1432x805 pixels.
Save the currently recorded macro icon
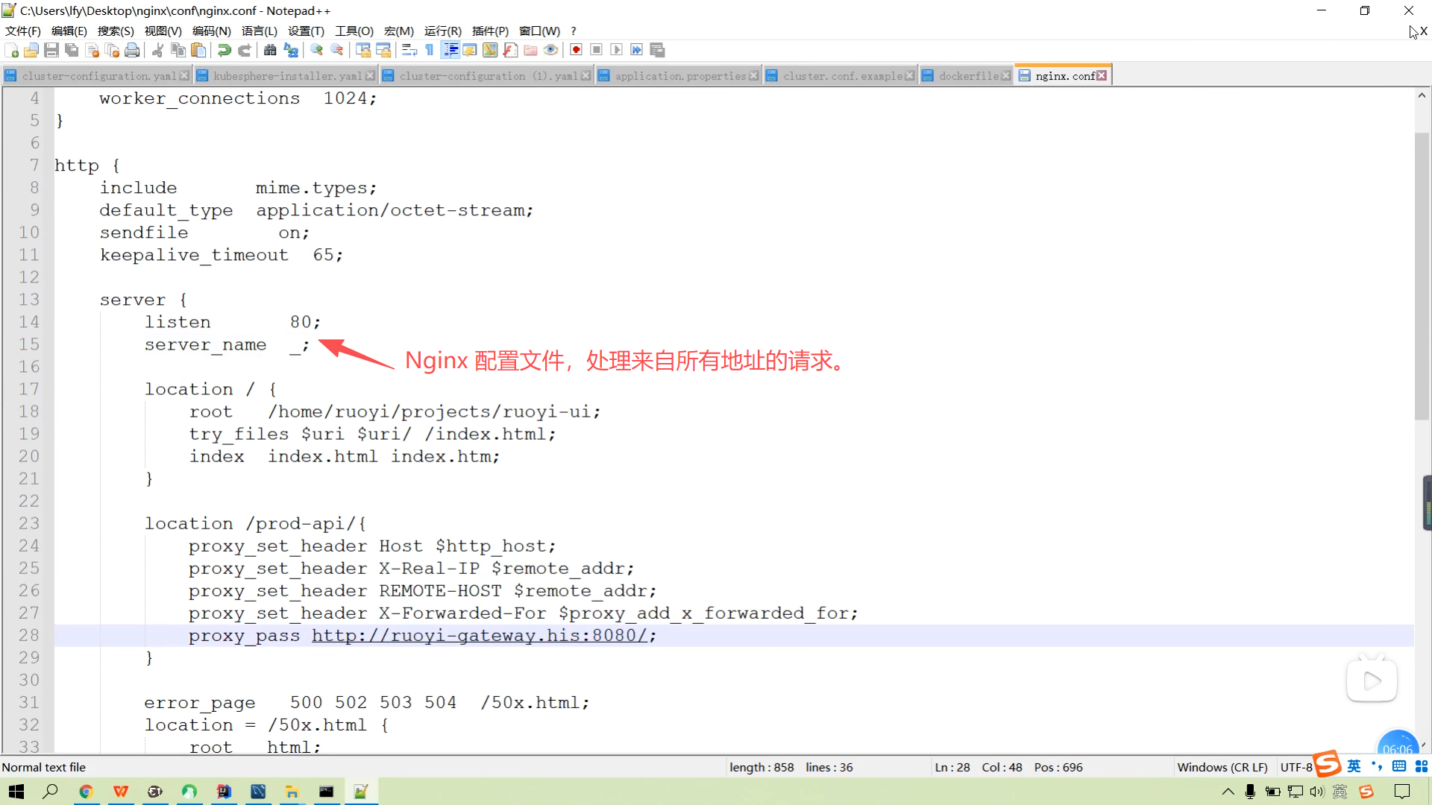tap(657, 50)
